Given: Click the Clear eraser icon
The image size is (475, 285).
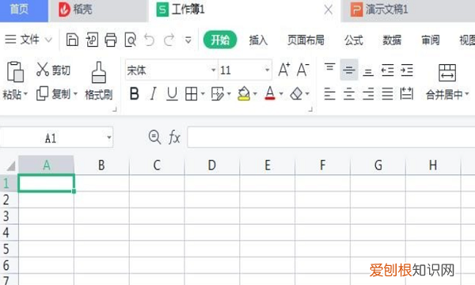Looking at the screenshot, I should (296, 94).
